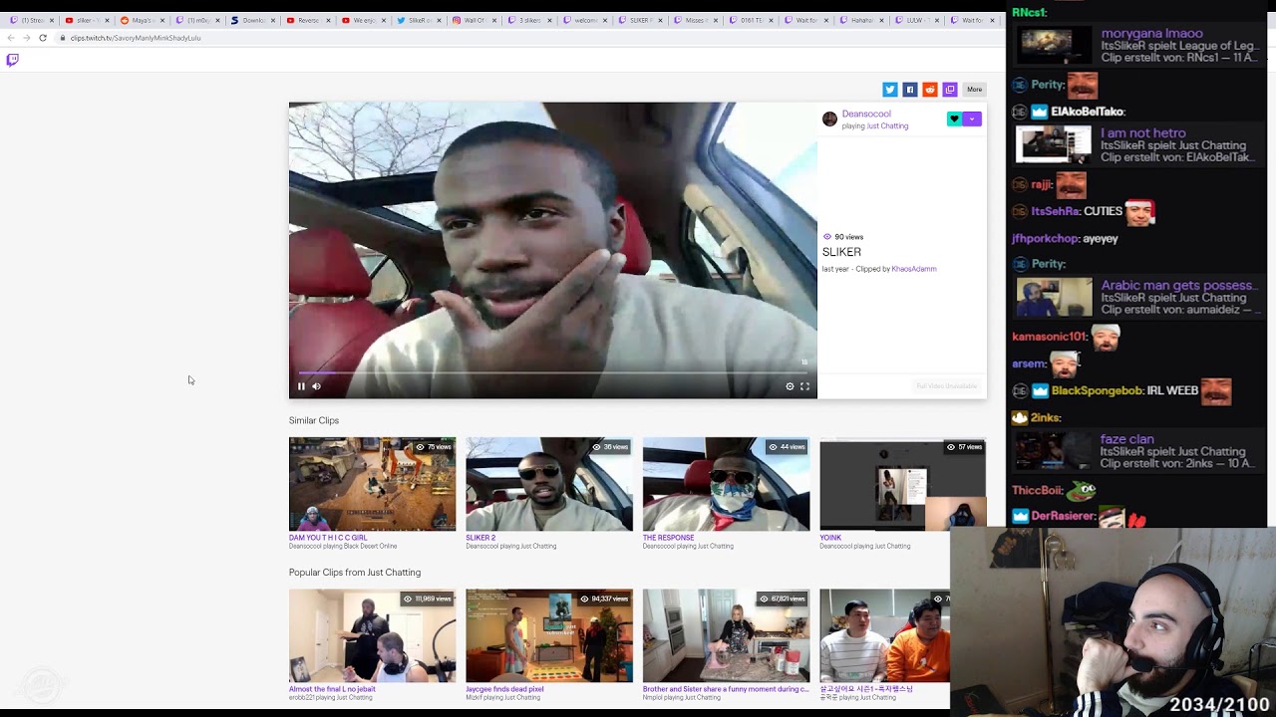
Task: Click 'Popular Clips from Just Chatting' heading
Action: pyautogui.click(x=355, y=573)
